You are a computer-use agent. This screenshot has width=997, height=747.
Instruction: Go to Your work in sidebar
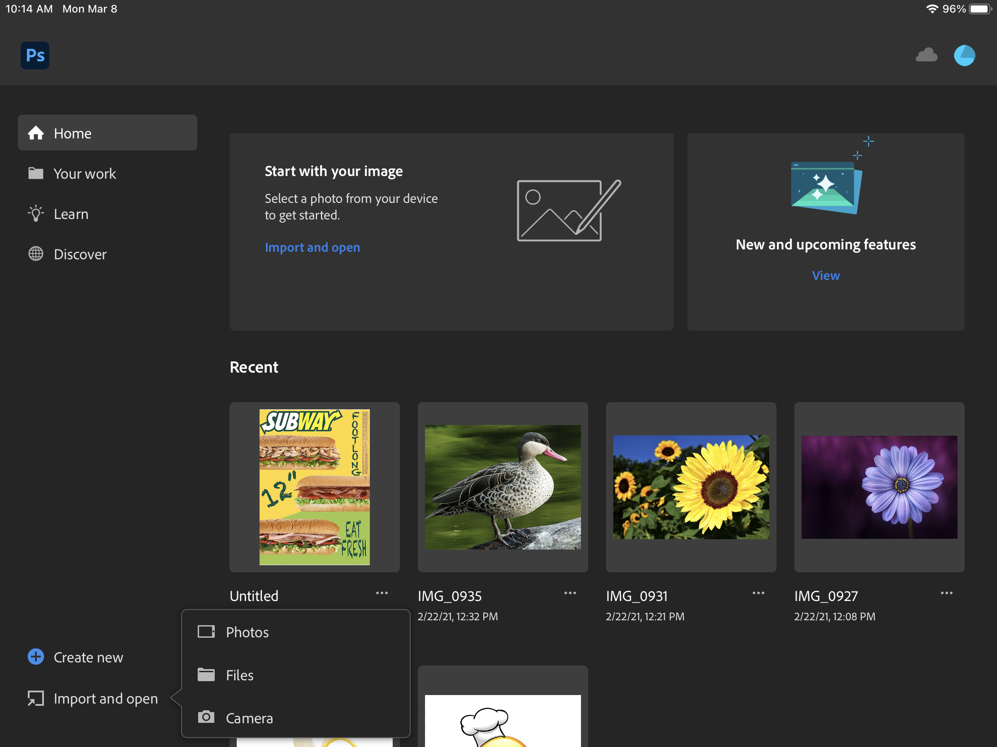84,174
